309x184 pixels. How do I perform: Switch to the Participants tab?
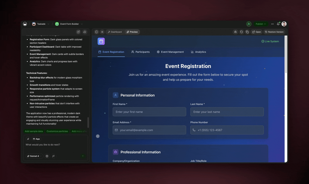click(140, 52)
